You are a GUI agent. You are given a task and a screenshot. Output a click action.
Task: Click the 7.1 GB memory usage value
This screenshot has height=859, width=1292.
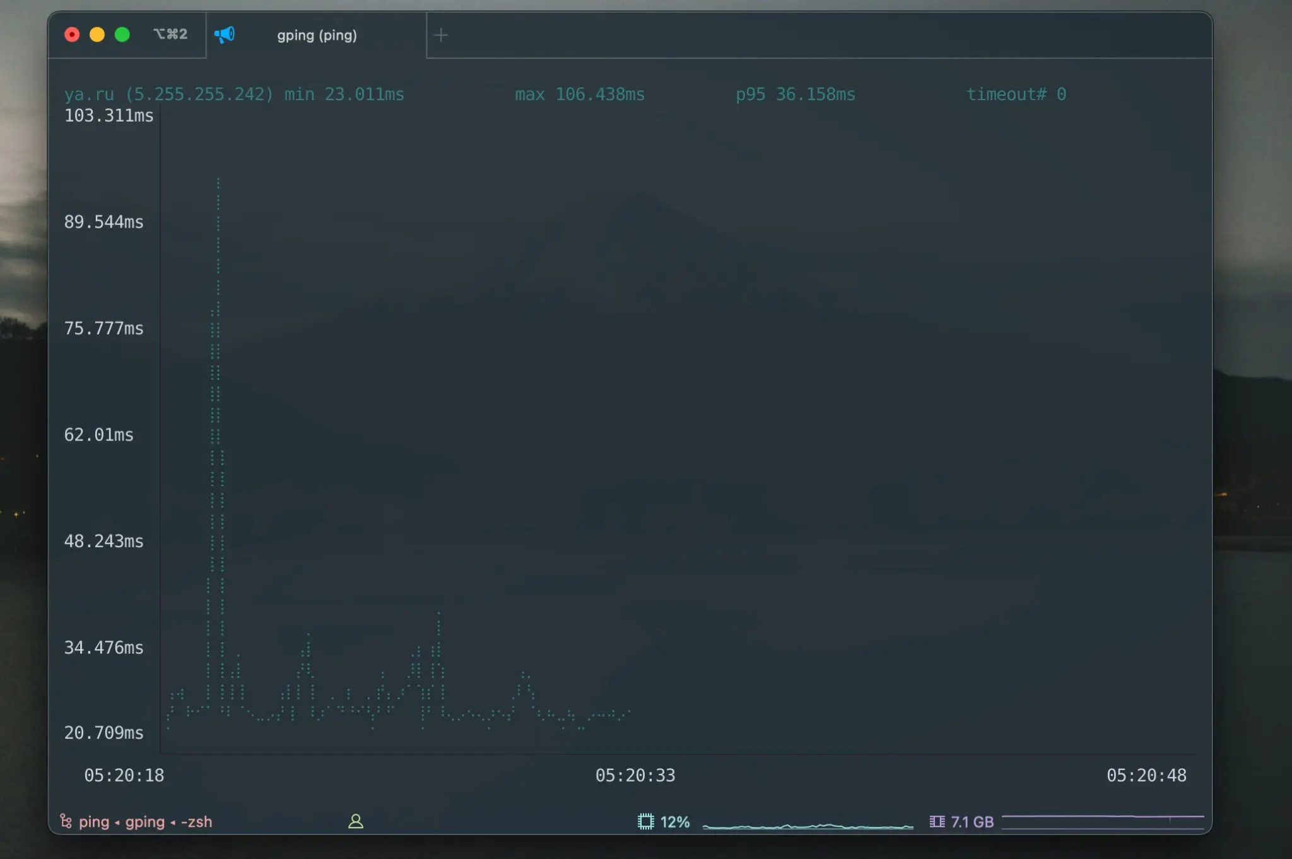[x=972, y=822]
